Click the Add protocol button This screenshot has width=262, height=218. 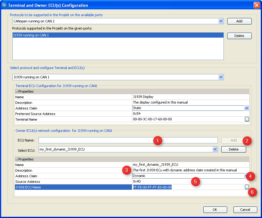pyautogui.click(x=239, y=21)
